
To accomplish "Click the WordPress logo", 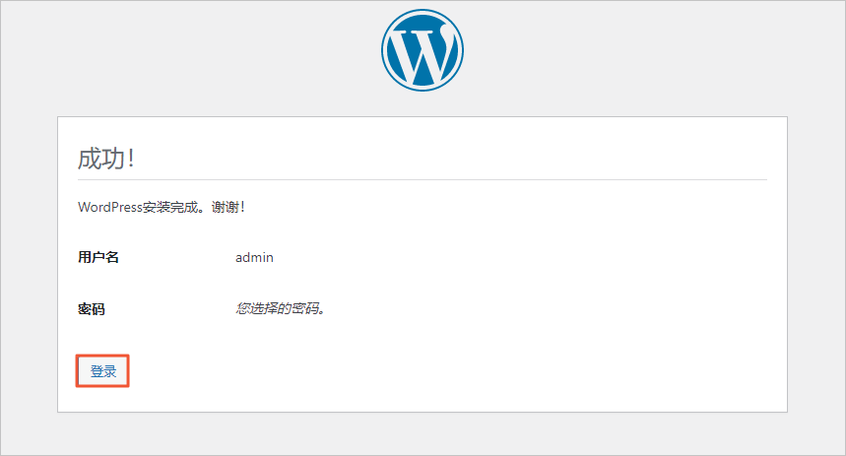I will [x=423, y=50].
